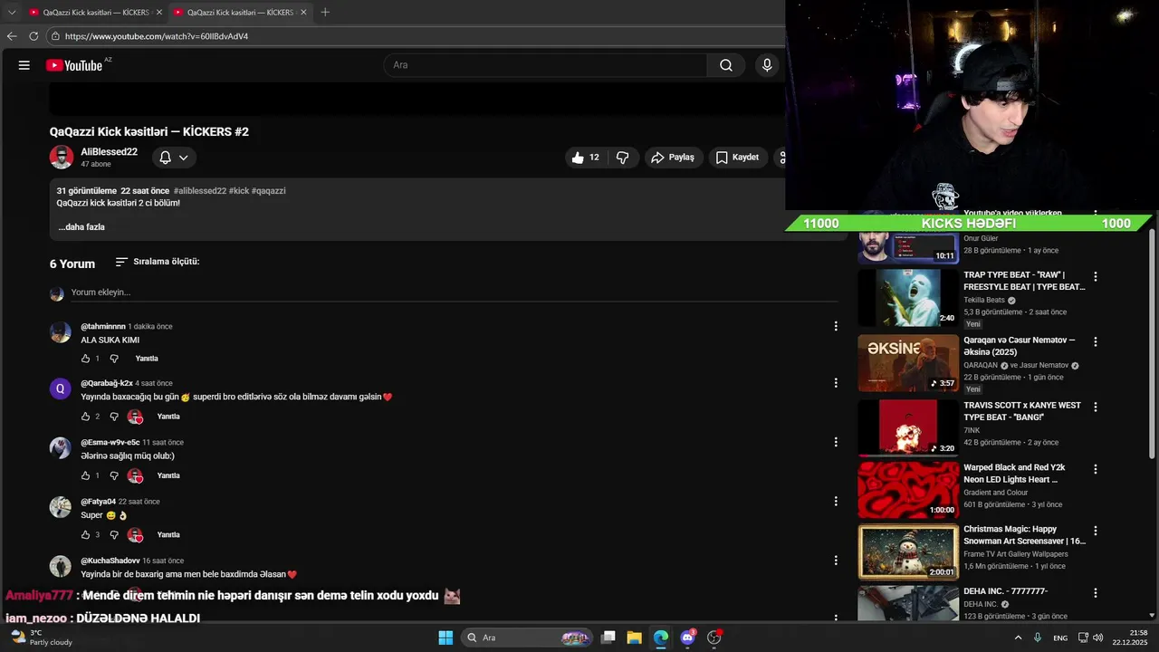Focus the YouTube Ara search box
This screenshot has width=1159, height=652.
coord(546,65)
